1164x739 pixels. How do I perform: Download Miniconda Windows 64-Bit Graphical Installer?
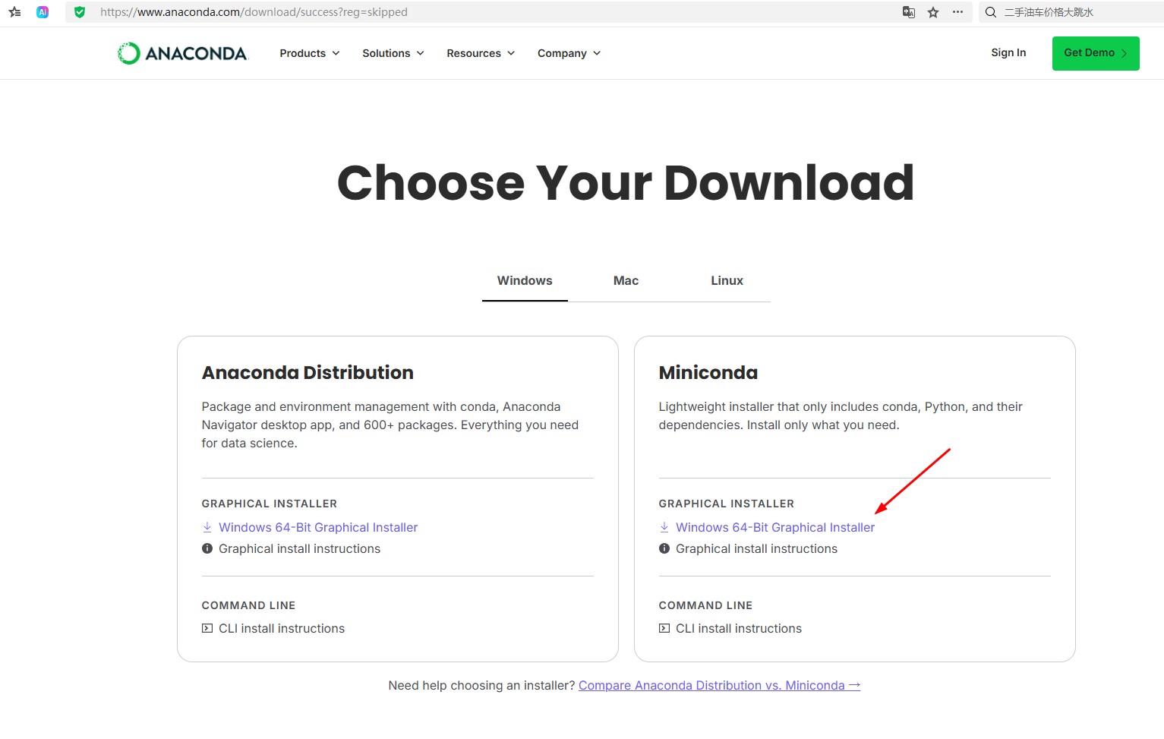pos(775,527)
